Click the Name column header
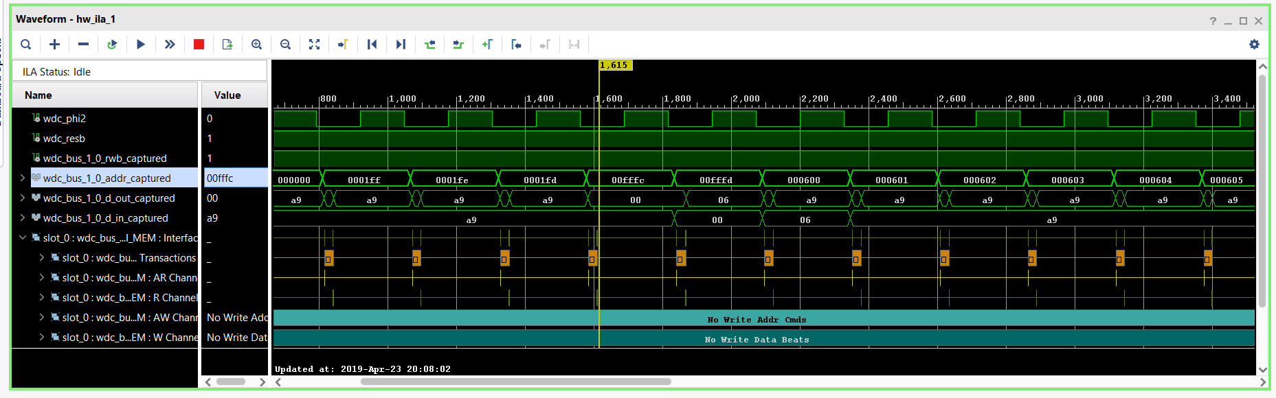 pyautogui.click(x=38, y=95)
